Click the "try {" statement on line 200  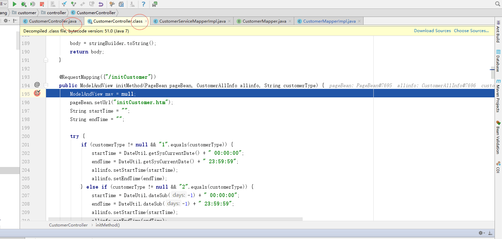[77, 136]
